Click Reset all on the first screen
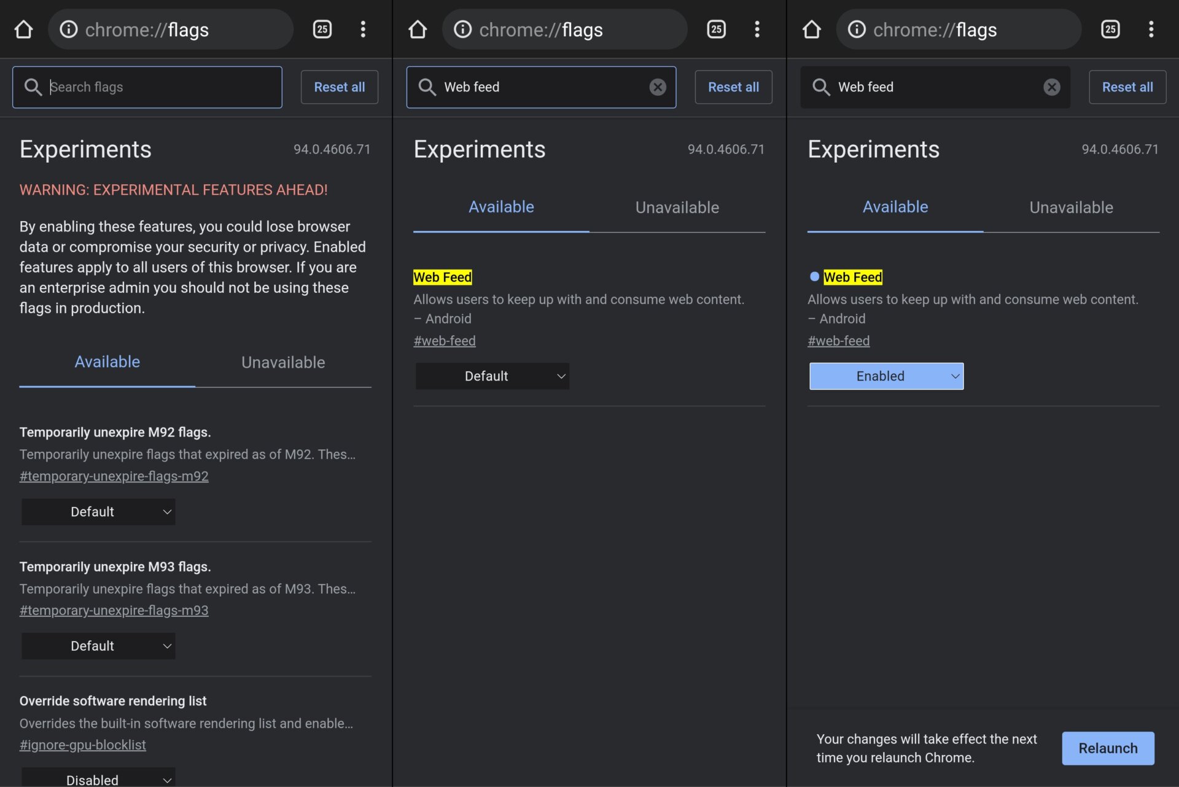This screenshot has width=1179, height=787. 339,87
